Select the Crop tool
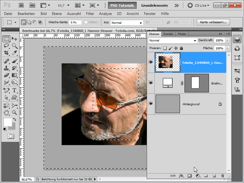244x183 pixels. click(6, 53)
